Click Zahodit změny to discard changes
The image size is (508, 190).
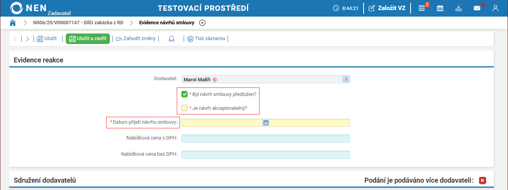[136, 39]
